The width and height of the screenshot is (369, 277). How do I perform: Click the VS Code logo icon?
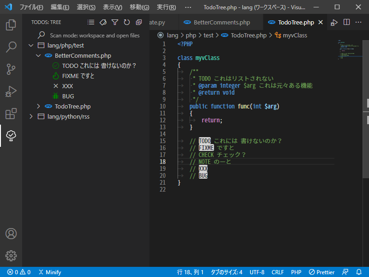coord(8,7)
